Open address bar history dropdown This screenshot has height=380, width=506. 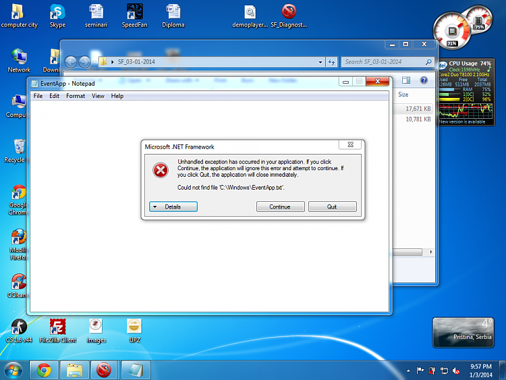(320, 62)
